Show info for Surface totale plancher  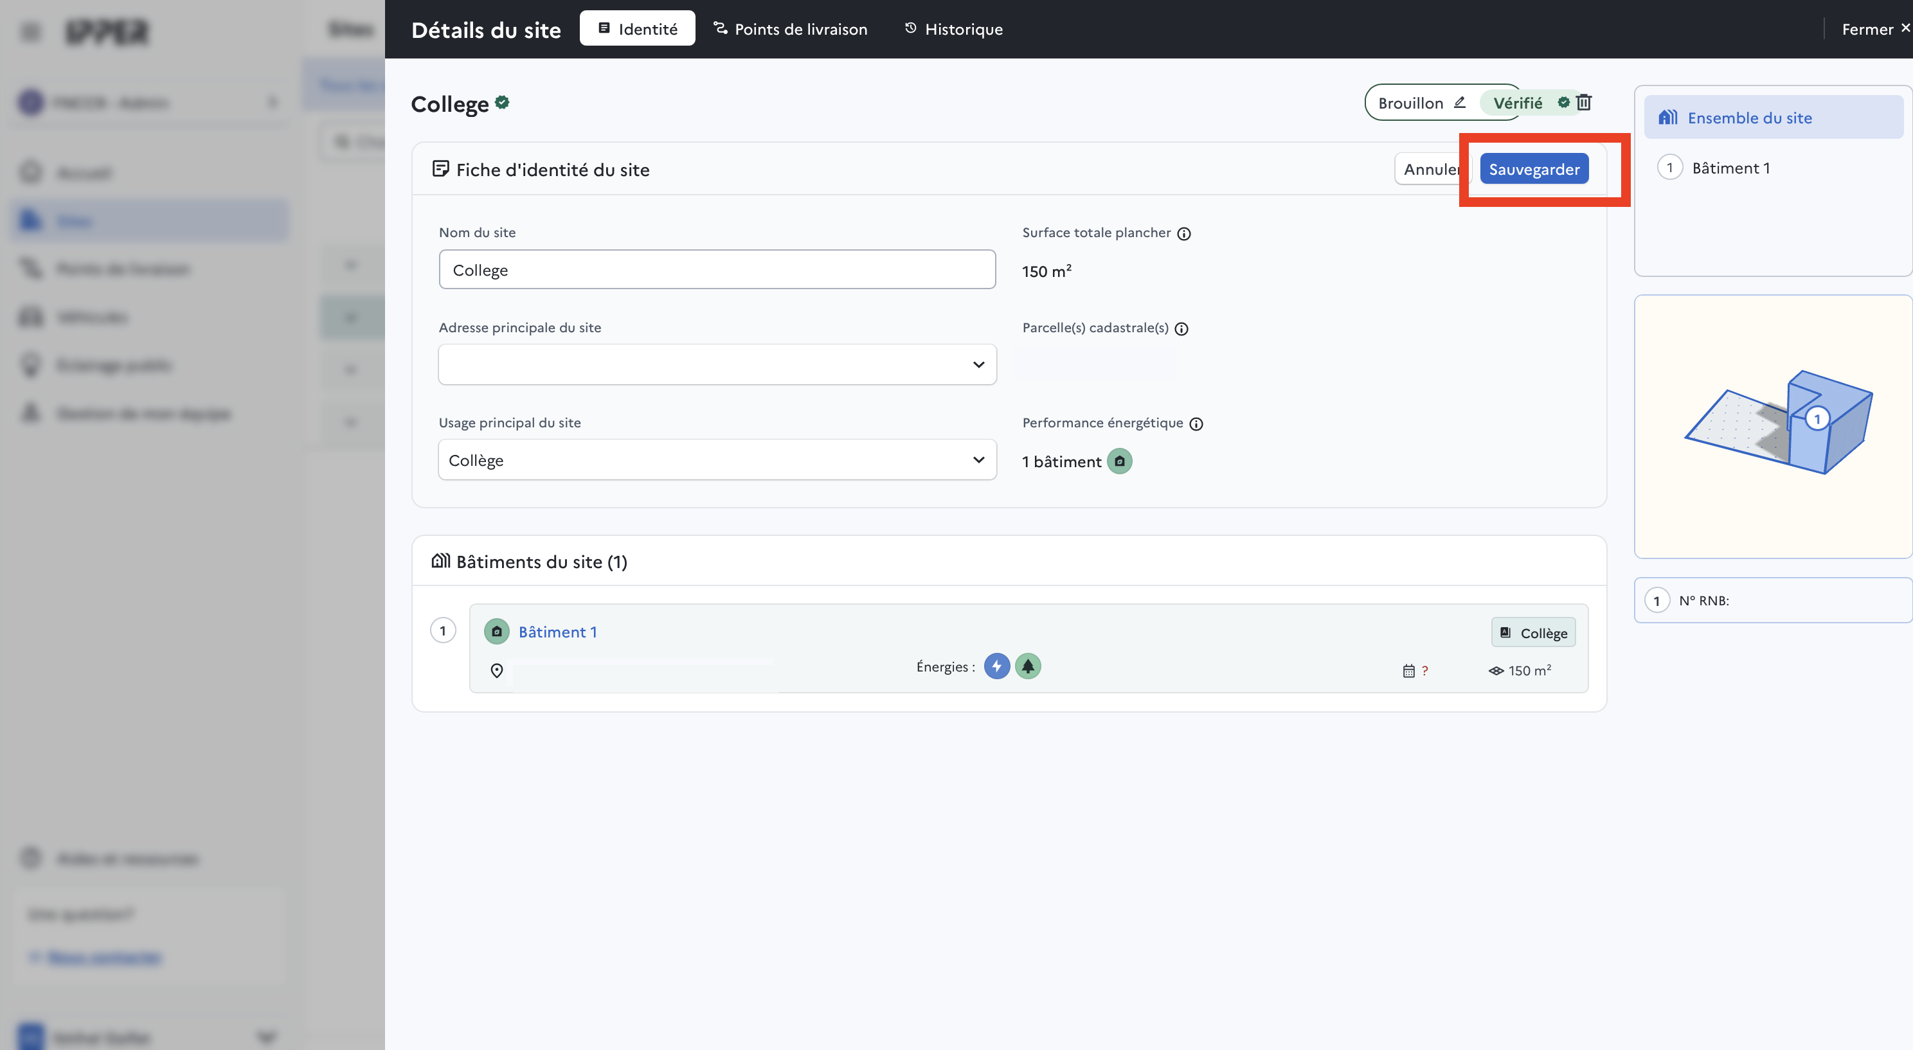[1185, 234]
